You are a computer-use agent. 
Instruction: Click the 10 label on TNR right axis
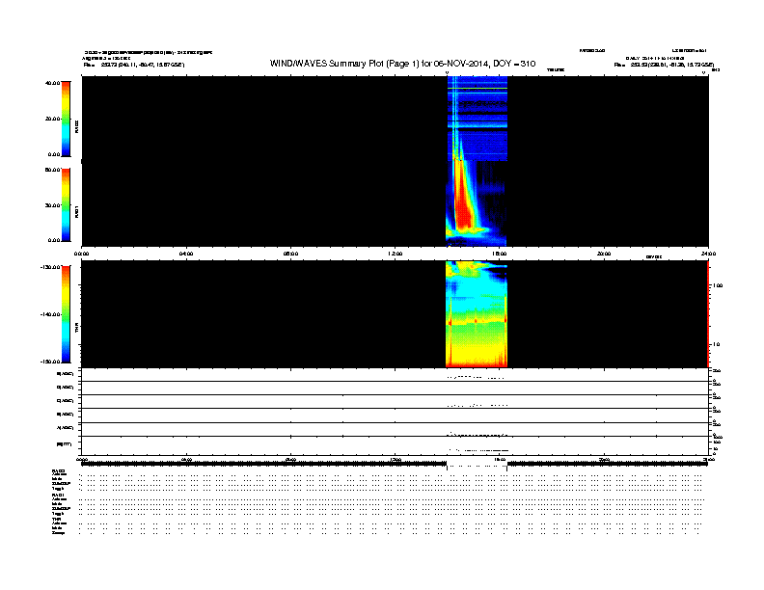pos(716,344)
